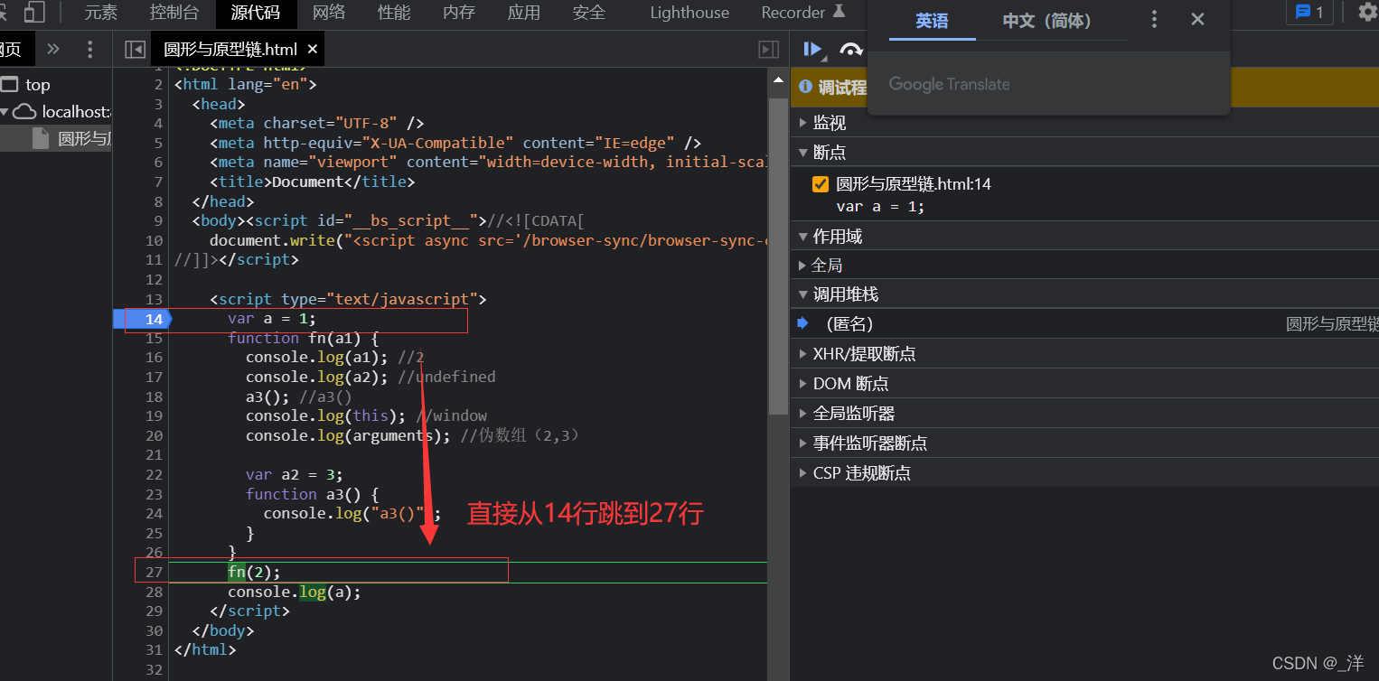Set a breakpoint on line 27
The image size is (1379, 681).
click(153, 572)
